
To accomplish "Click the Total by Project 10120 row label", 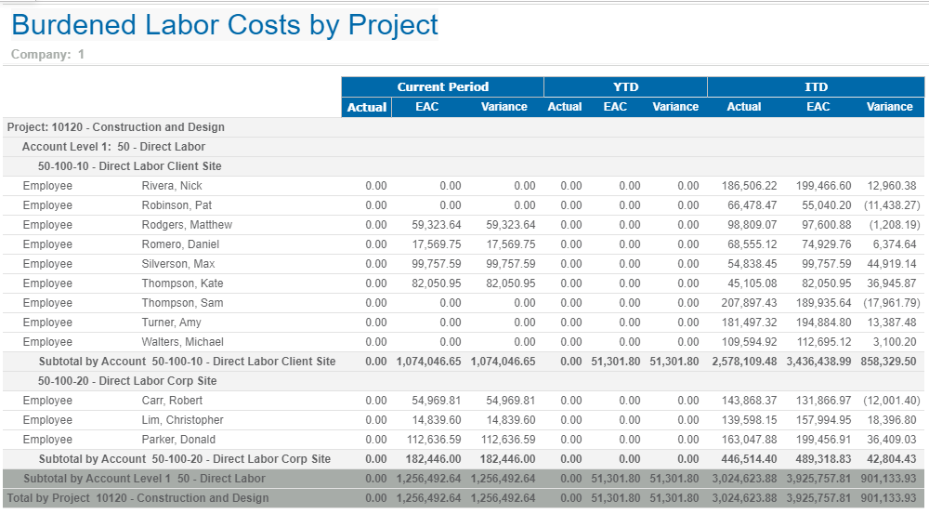I will [137, 498].
